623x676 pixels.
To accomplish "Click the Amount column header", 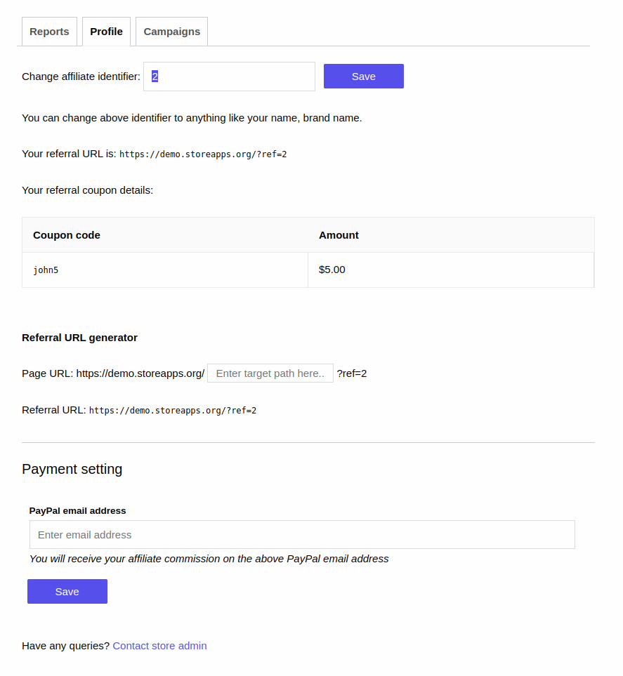I will tap(339, 235).
